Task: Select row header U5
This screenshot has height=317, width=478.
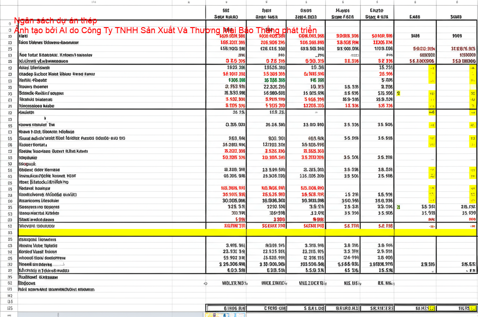Action: [9, 302]
